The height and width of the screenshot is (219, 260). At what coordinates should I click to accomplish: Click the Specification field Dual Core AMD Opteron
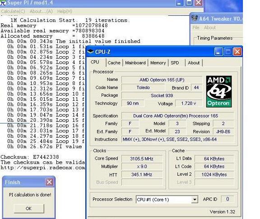[177, 116]
